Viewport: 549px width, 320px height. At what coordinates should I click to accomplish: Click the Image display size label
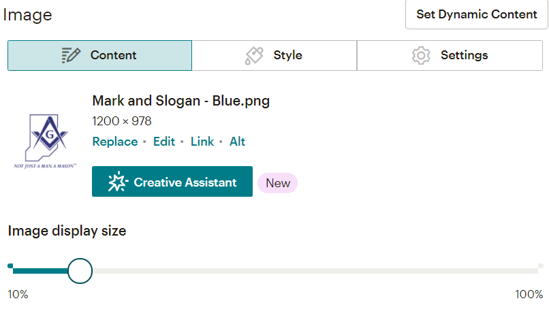point(67,231)
